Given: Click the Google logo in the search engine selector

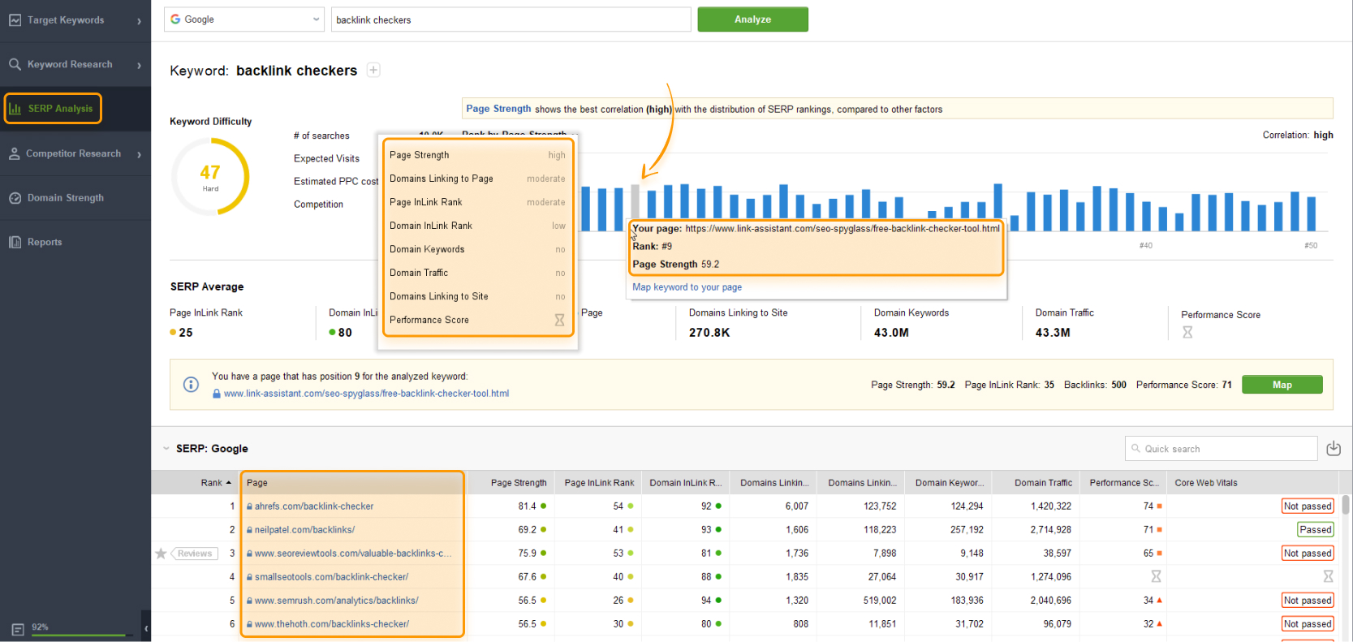Looking at the screenshot, I should (175, 19).
